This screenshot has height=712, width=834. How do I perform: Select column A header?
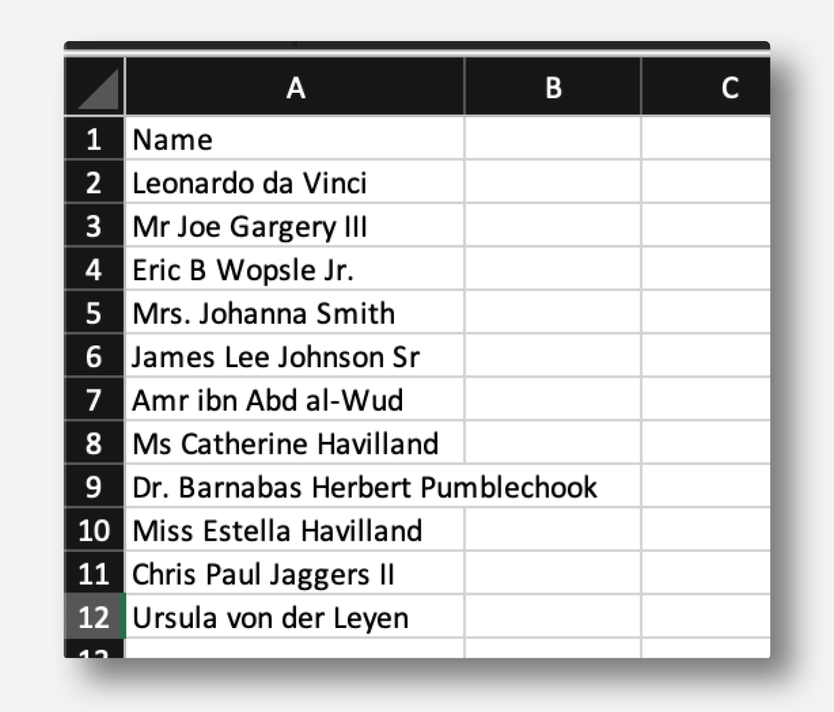coord(295,88)
